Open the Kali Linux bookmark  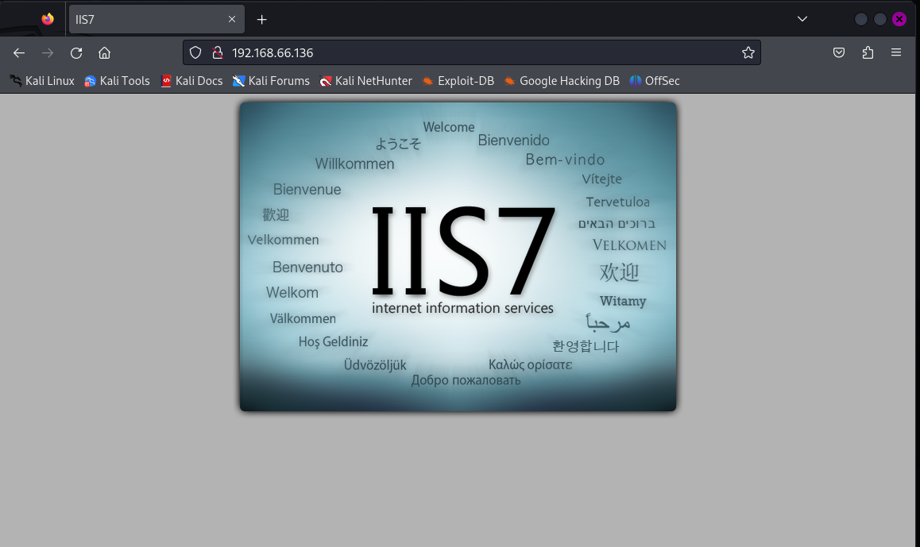tap(42, 81)
